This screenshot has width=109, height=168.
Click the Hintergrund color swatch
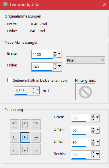(x=85, y=92)
